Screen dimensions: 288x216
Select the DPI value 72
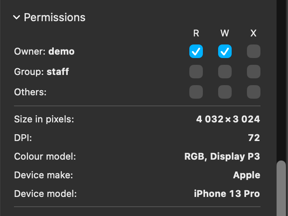254,138
